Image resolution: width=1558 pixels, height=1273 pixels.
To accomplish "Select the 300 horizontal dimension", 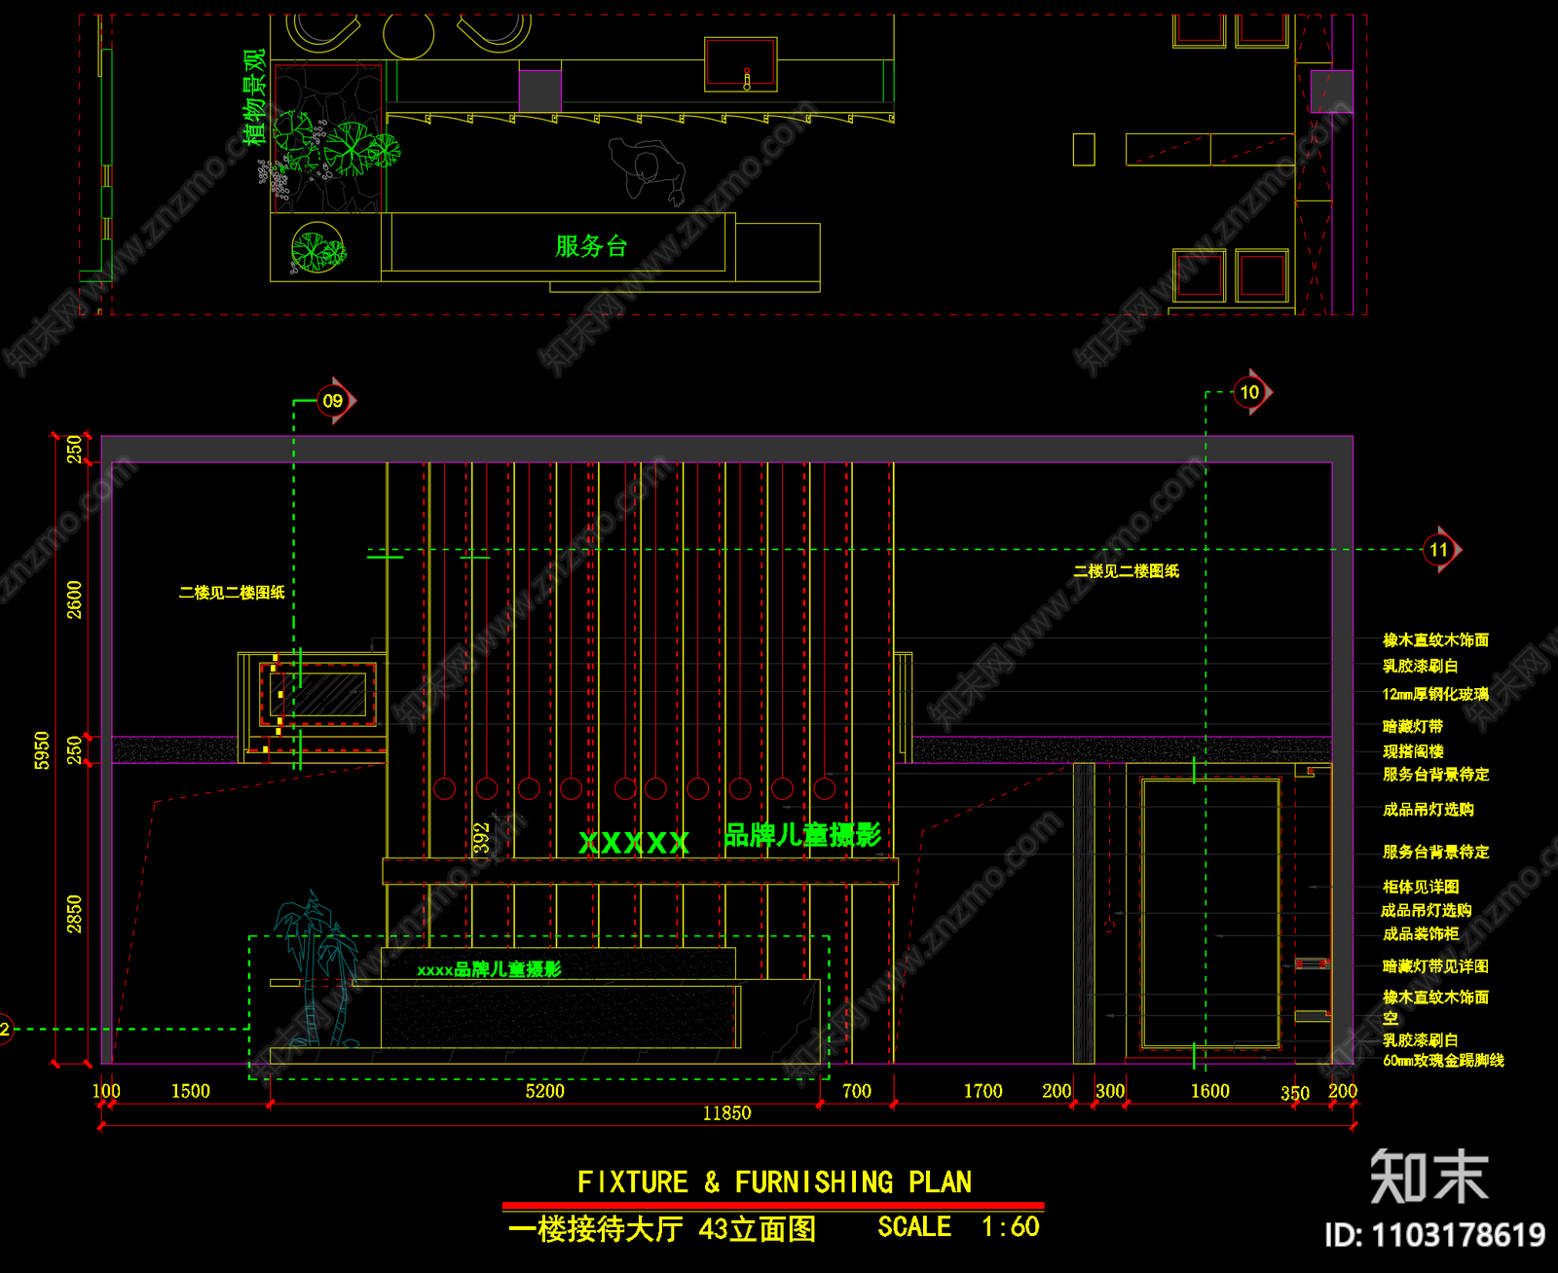I will pyautogui.click(x=1110, y=1091).
